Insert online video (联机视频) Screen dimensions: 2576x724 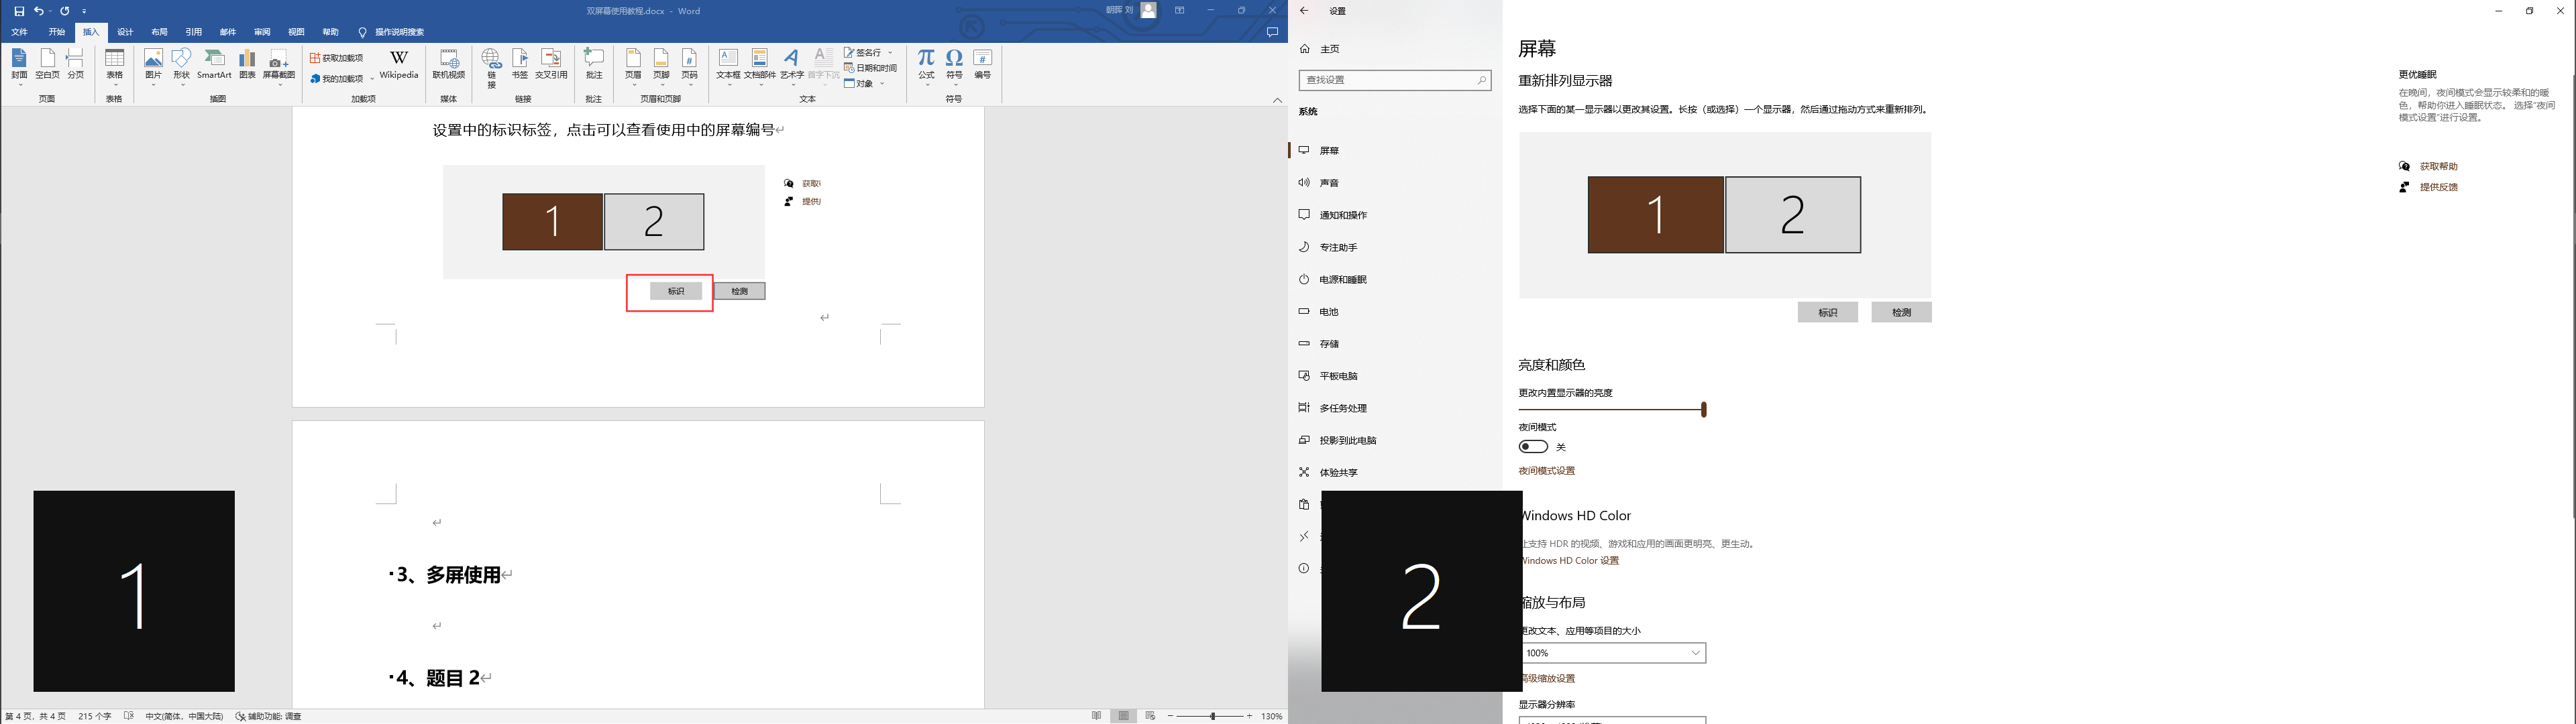tap(449, 65)
